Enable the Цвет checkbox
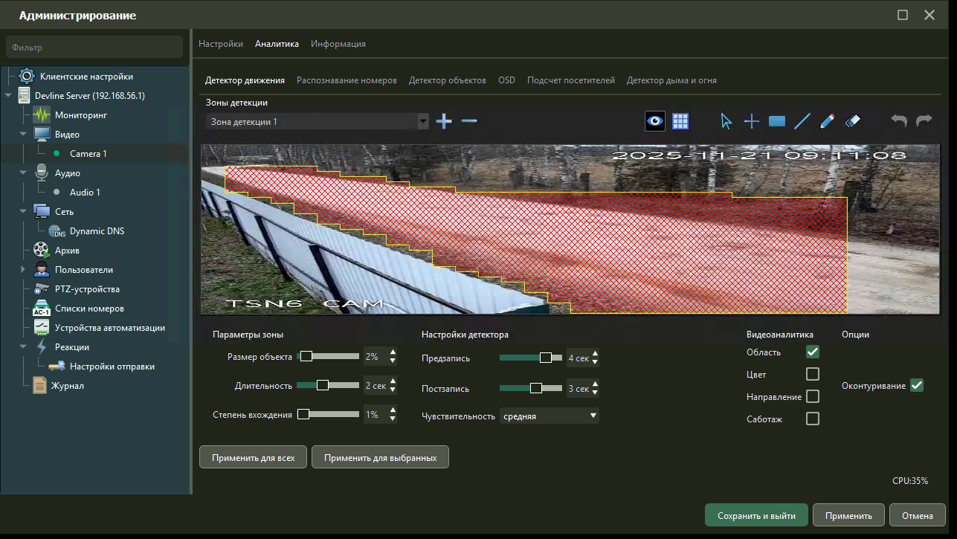Screen dimensions: 957x539 [x=813, y=374]
